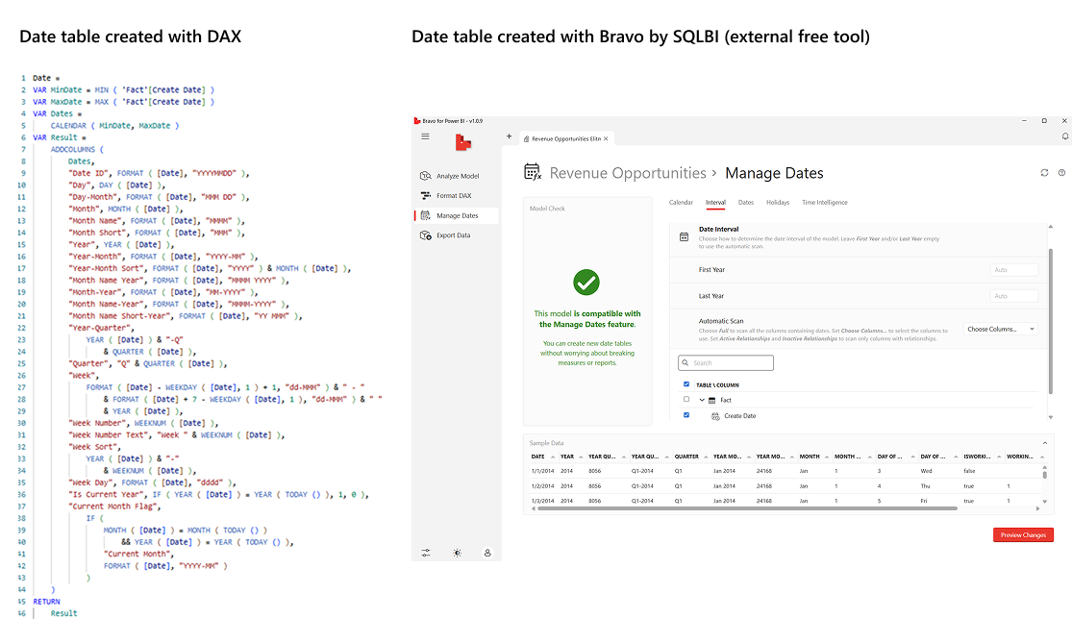Open the Holidays tab

pos(778,202)
